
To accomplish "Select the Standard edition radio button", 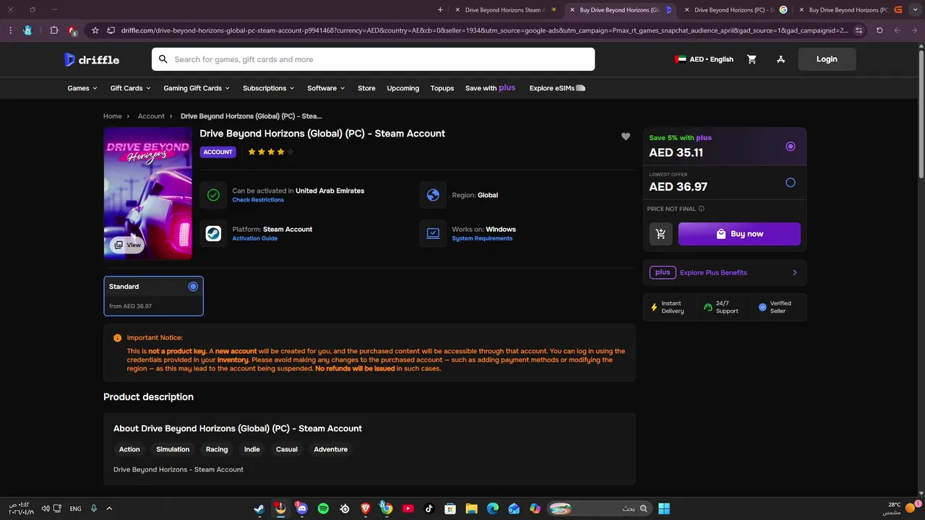I will [x=193, y=287].
